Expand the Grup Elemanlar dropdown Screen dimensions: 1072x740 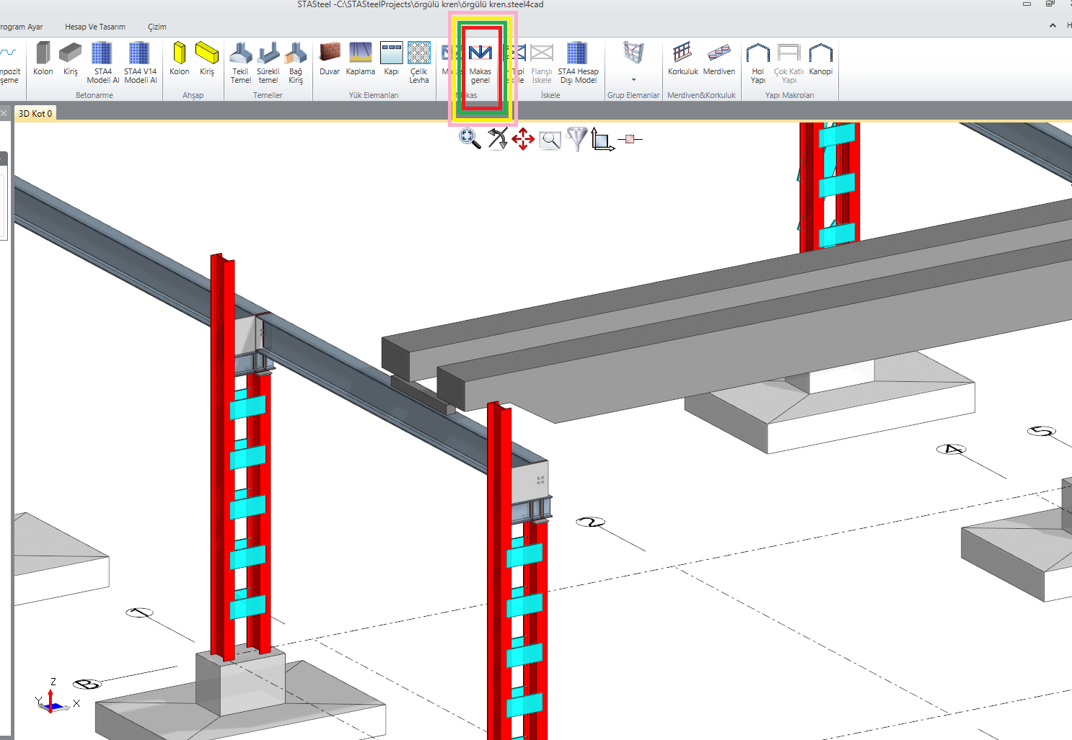pos(633,80)
